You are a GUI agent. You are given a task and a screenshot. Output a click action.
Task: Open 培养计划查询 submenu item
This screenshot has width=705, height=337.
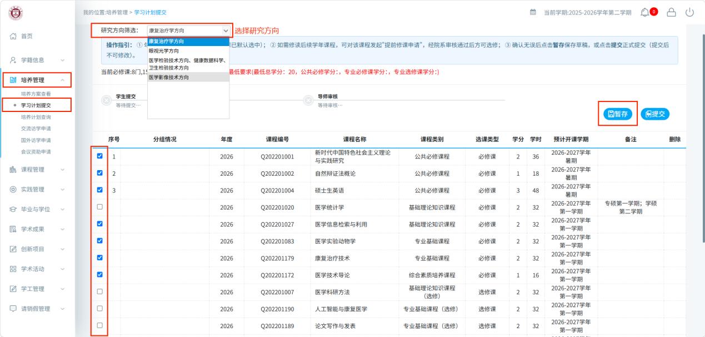tap(36, 117)
